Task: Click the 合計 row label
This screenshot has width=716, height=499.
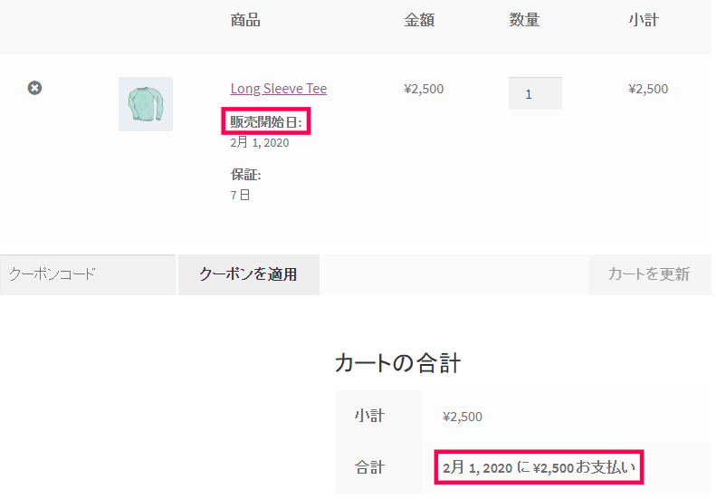Action: click(x=369, y=467)
